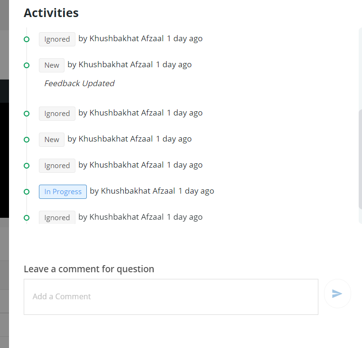Click the timeline dot beside the last Ignored entry
Viewport: 362px width, 348px height.
pos(27,218)
